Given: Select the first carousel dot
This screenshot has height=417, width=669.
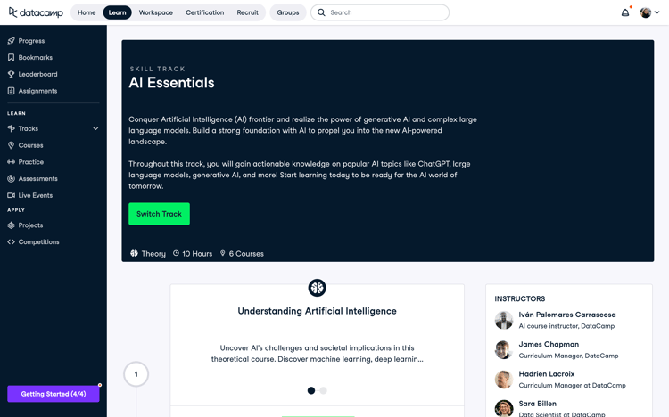Looking at the screenshot, I should click(311, 390).
